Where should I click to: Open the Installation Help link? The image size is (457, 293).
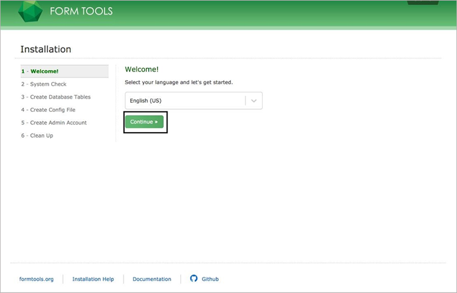pos(93,279)
